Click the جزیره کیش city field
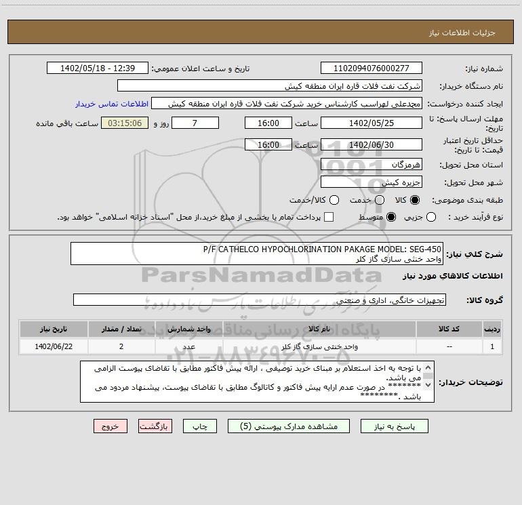 click(372, 182)
